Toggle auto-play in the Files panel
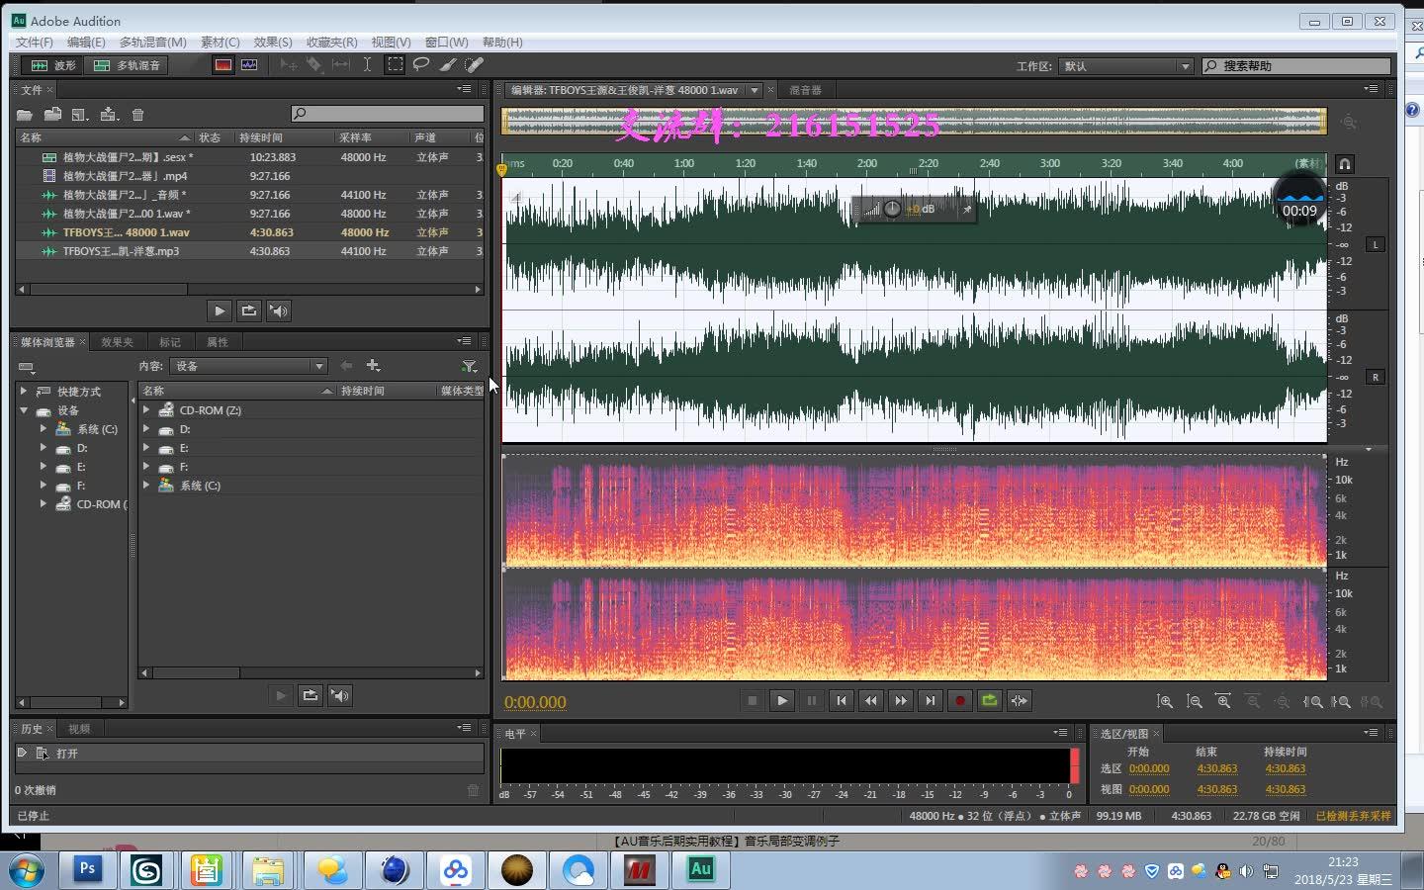The image size is (1424, 890). click(279, 311)
